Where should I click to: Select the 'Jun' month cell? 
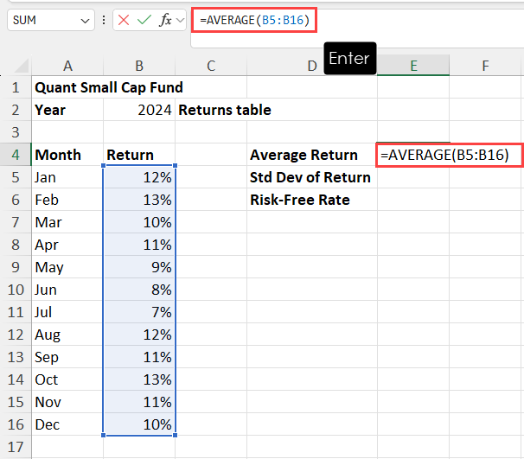67,290
